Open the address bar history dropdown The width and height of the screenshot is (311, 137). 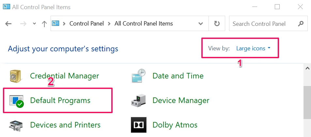[201, 24]
